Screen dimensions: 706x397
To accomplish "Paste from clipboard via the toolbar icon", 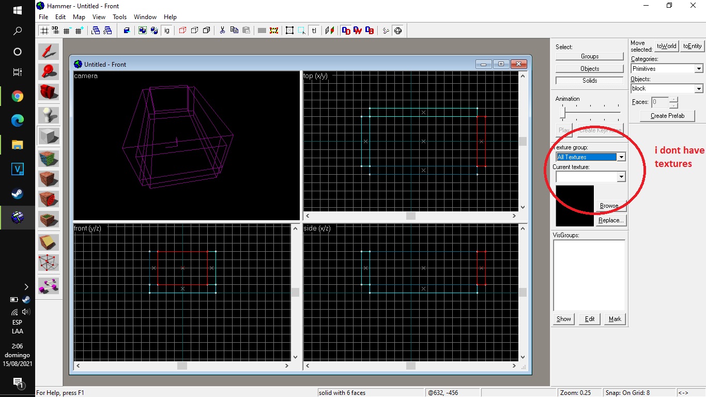I will tap(246, 30).
